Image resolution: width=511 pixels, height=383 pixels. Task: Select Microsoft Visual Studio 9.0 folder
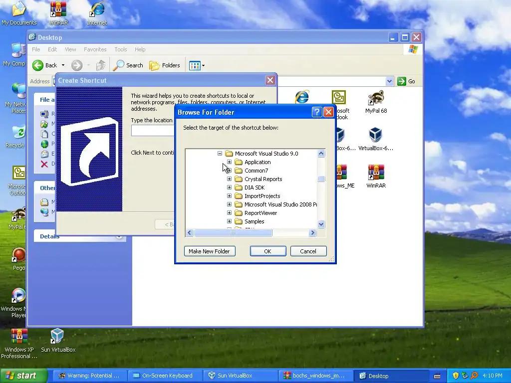click(266, 154)
